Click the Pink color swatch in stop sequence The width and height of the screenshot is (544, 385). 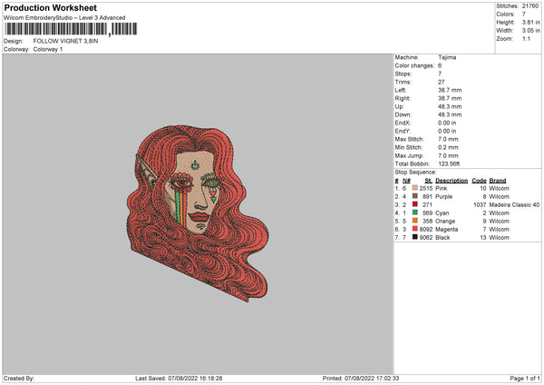click(415, 188)
